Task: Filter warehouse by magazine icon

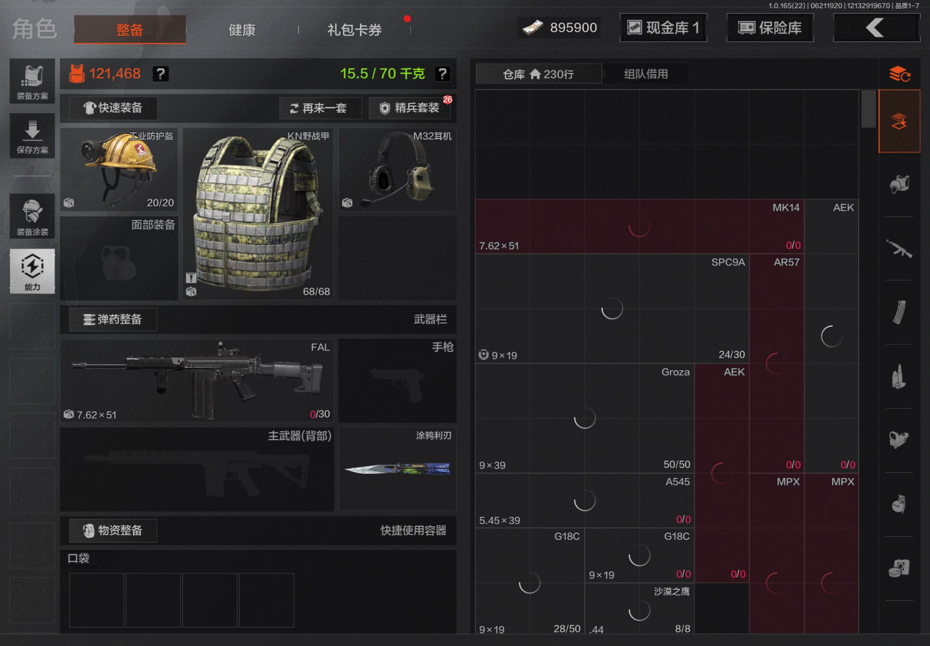Action: click(899, 312)
